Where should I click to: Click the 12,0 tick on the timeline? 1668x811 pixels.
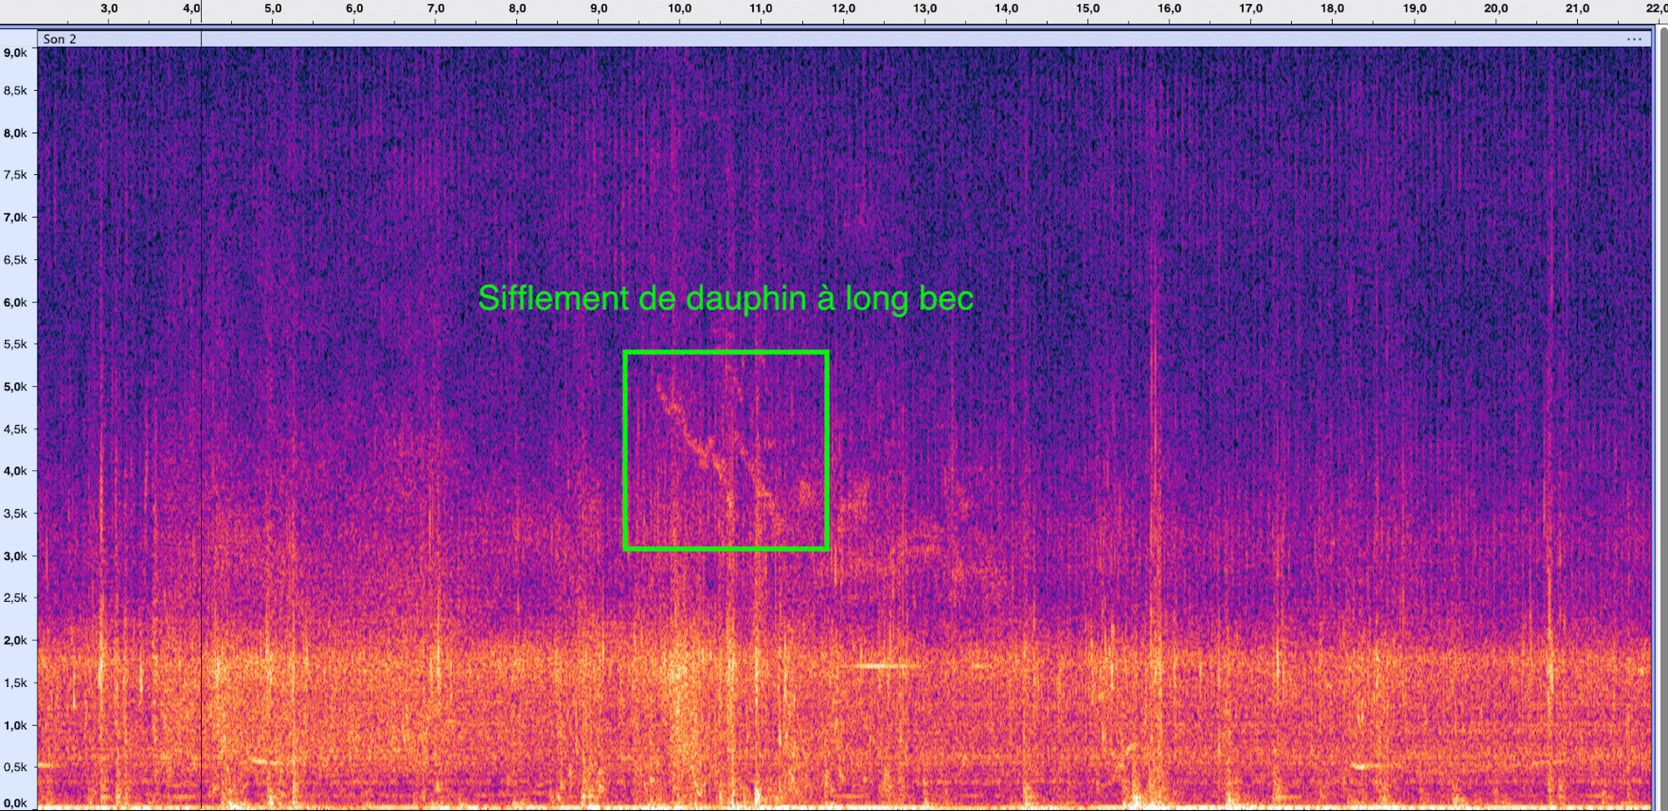tap(843, 9)
